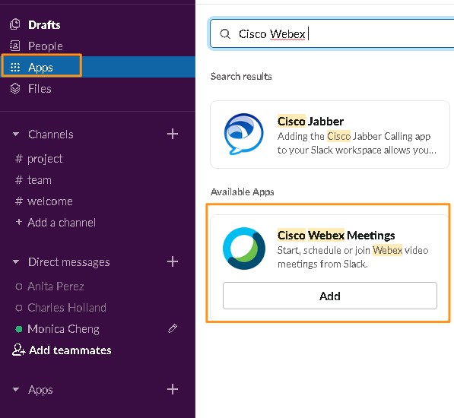Click the Channels section header
Screen dimensions: 454x418
(51, 135)
